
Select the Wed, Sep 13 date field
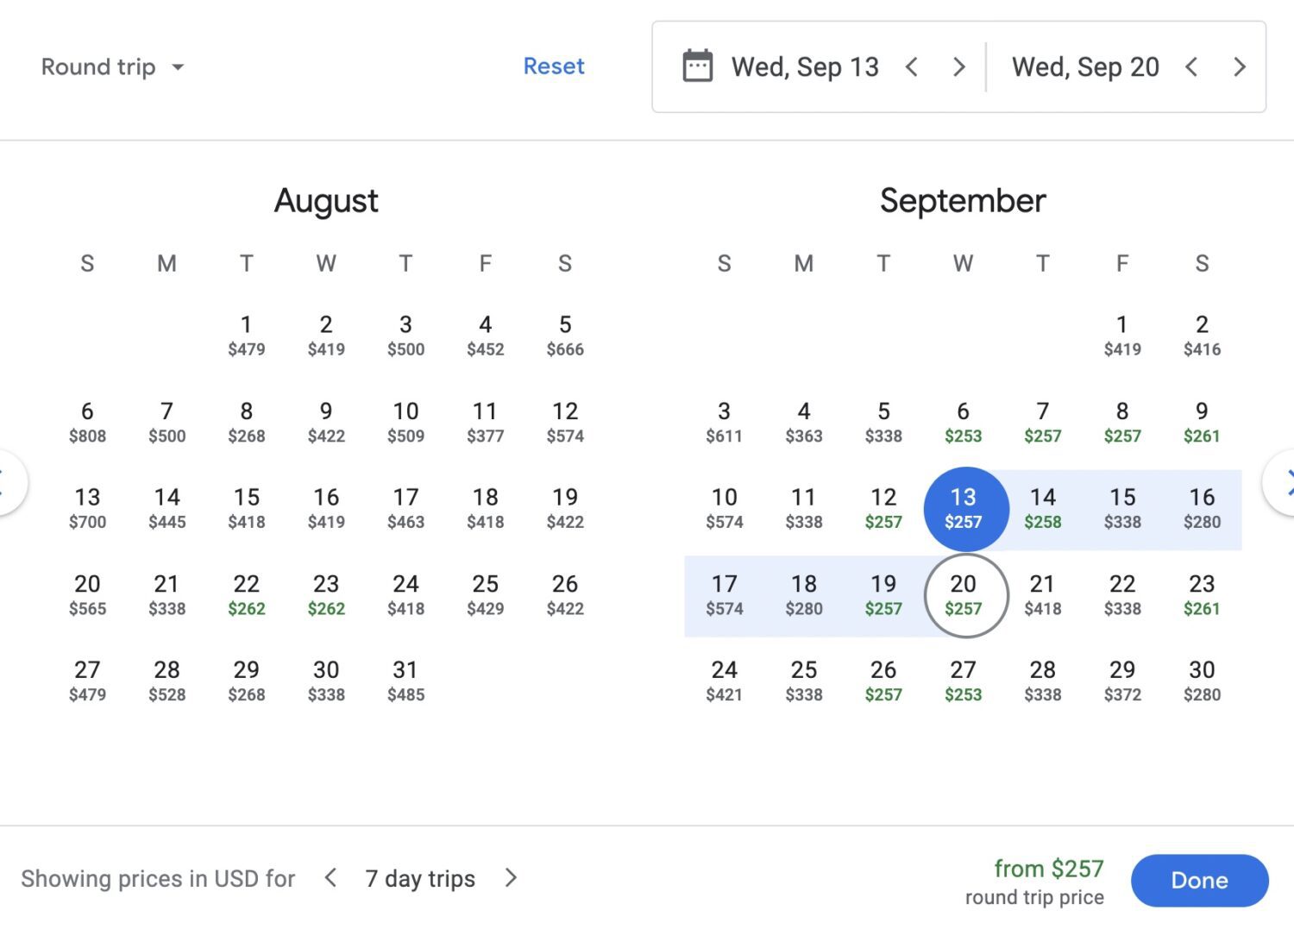(805, 66)
